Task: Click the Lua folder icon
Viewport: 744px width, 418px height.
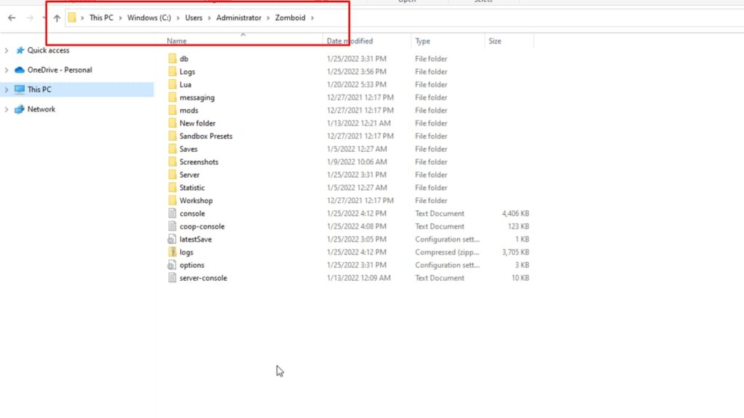Action: point(172,84)
